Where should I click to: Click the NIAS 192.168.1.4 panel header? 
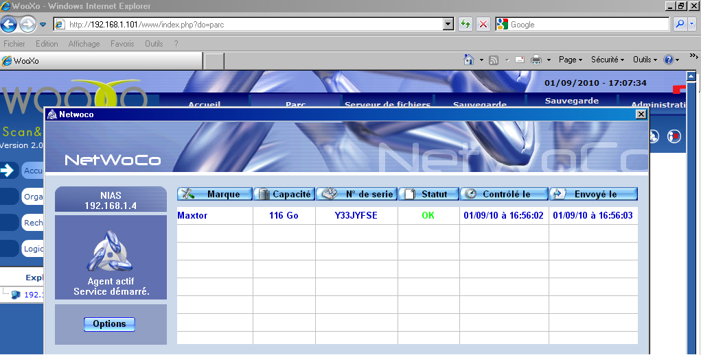click(111, 199)
